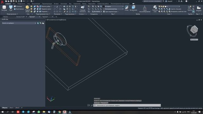Expand the Editing (Редактирование) panel
The image size is (203, 114).
coord(70,14)
